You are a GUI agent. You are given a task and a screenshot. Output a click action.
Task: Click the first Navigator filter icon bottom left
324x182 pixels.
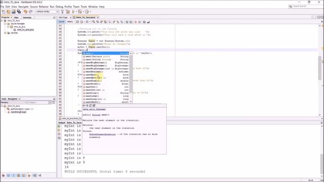pyautogui.click(x=4, y=175)
